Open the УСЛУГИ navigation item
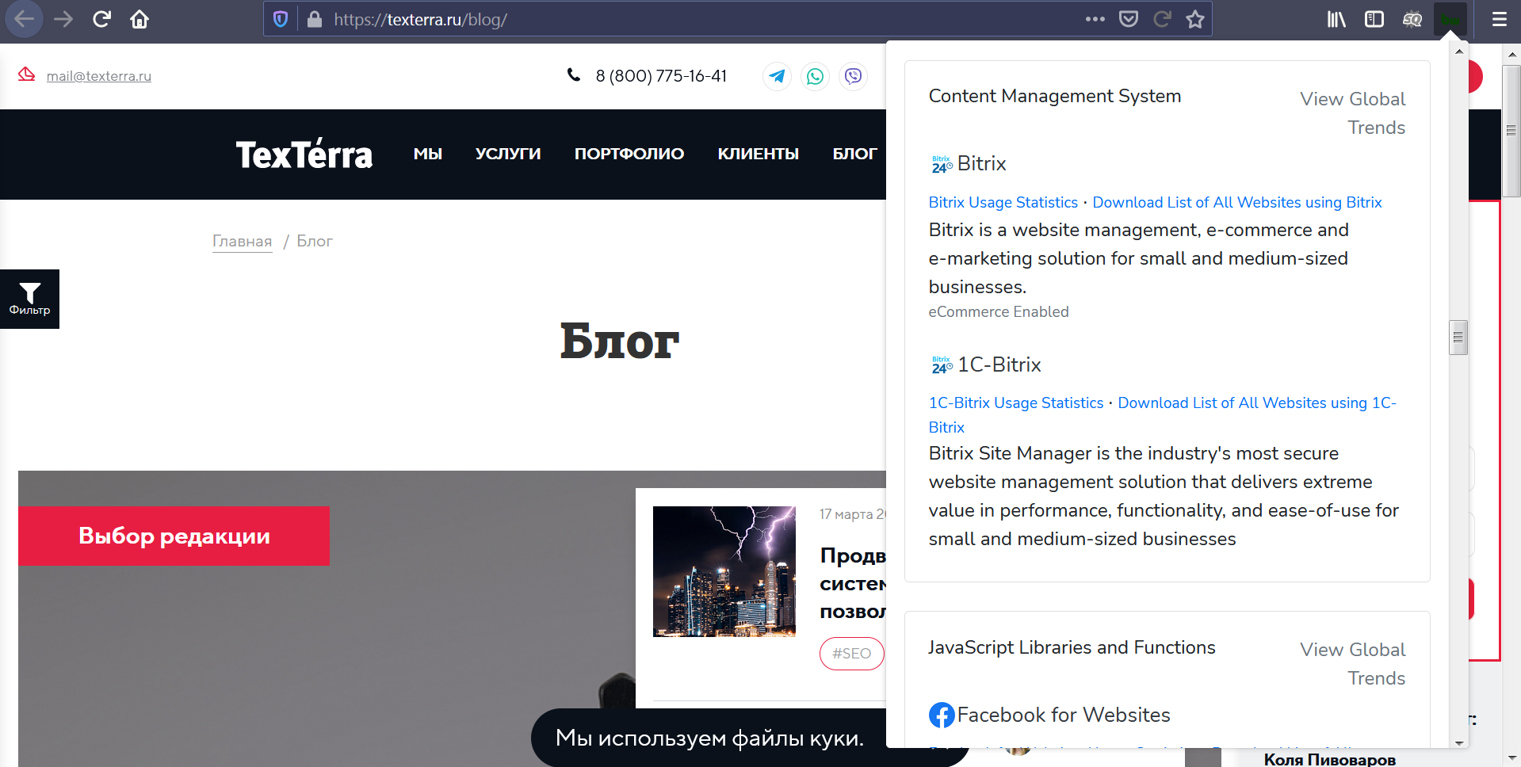This screenshot has width=1521, height=767. tap(507, 154)
